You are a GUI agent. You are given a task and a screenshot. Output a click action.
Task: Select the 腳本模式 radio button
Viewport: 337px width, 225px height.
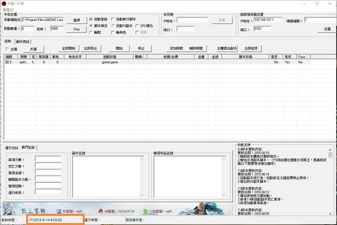(91, 26)
